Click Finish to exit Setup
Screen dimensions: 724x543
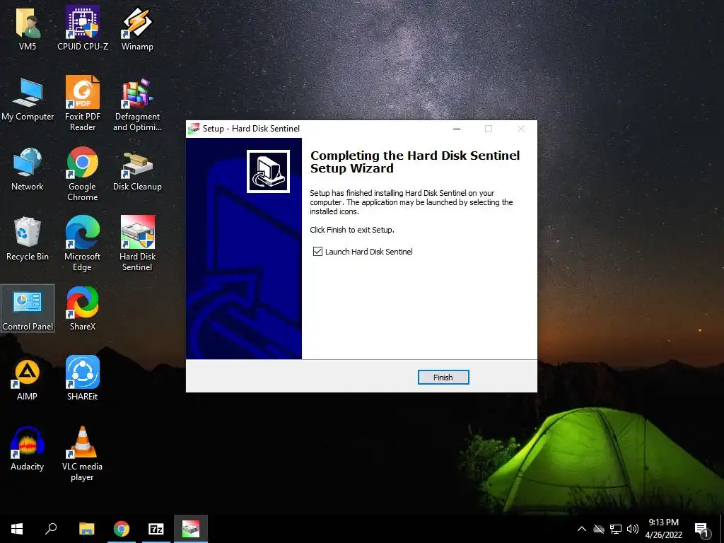tap(443, 378)
